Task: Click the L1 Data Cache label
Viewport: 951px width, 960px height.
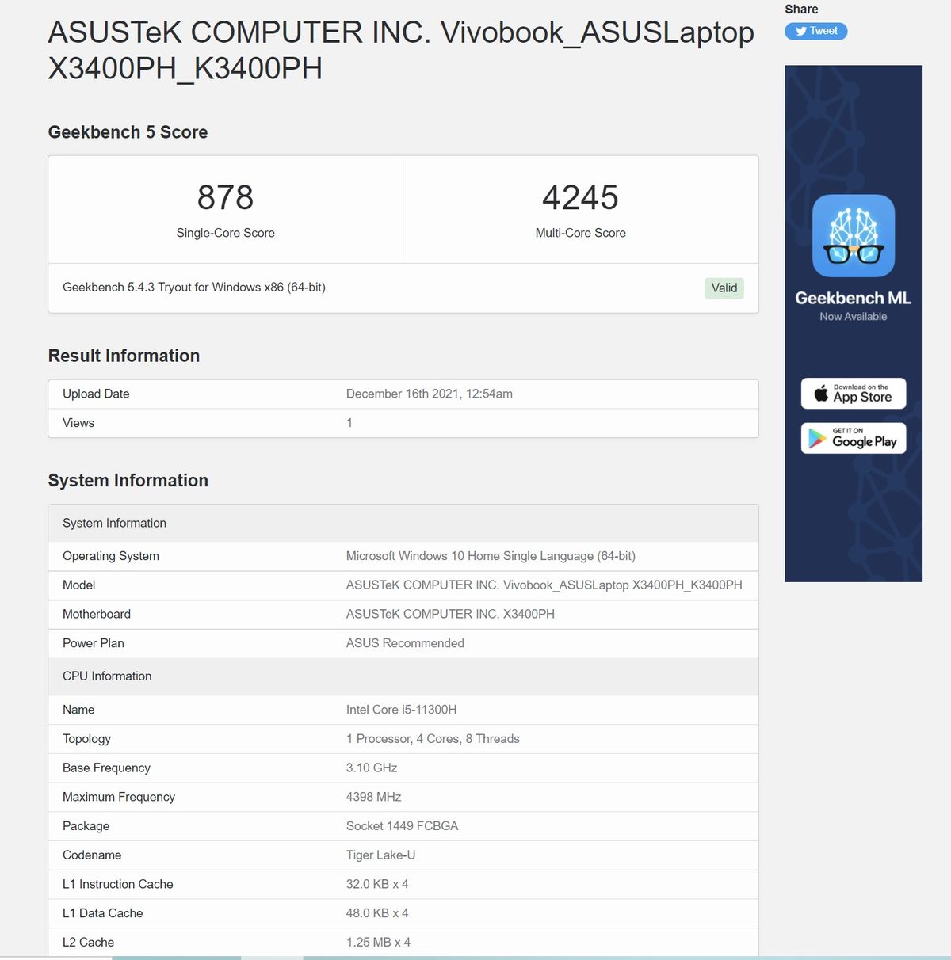Action: pyautogui.click(x=103, y=913)
